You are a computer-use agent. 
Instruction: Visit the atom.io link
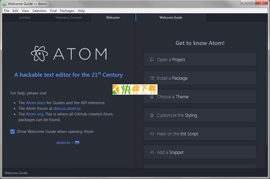click(63, 143)
